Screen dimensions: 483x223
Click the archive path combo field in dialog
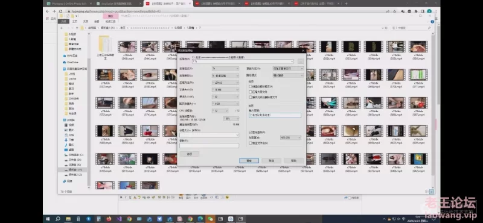(x=243, y=61)
